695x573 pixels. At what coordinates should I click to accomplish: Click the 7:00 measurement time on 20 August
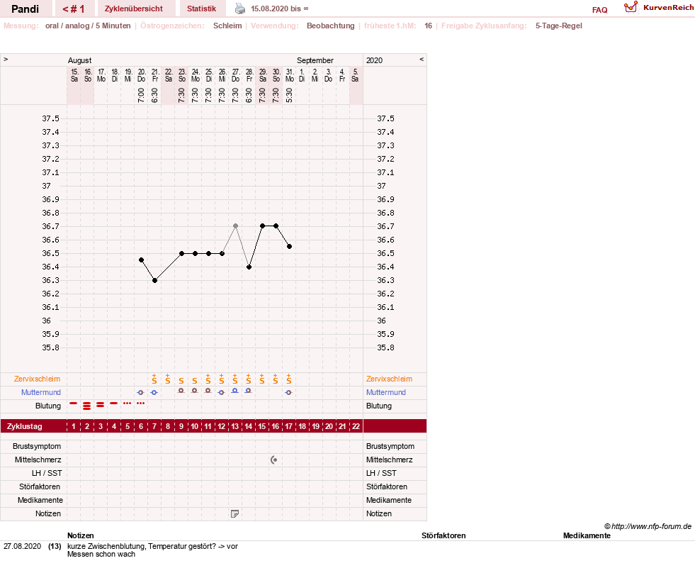[142, 95]
